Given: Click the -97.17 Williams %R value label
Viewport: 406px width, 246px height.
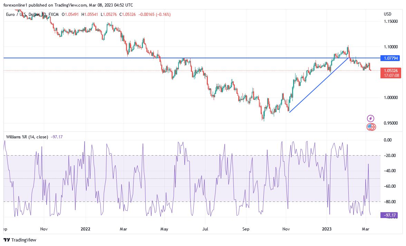Looking at the screenshot, I should point(389,215).
